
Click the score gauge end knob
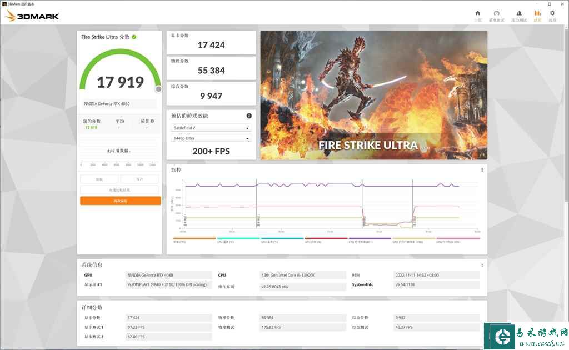click(x=158, y=89)
